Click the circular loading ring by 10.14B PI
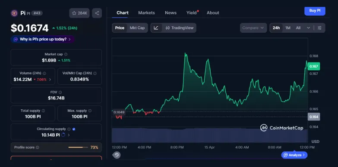This screenshot has height=167, width=338. click(63, 135)
